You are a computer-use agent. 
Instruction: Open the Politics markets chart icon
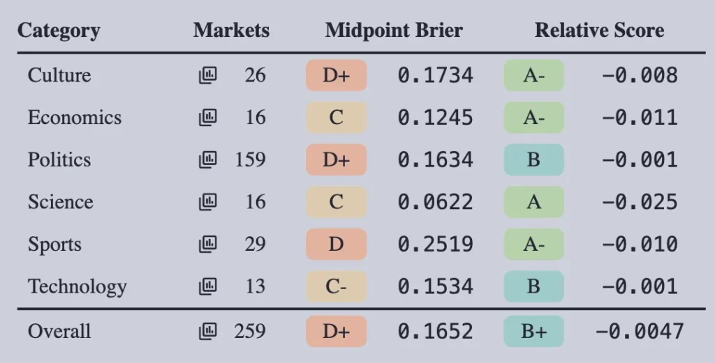(x=208, y=160)
